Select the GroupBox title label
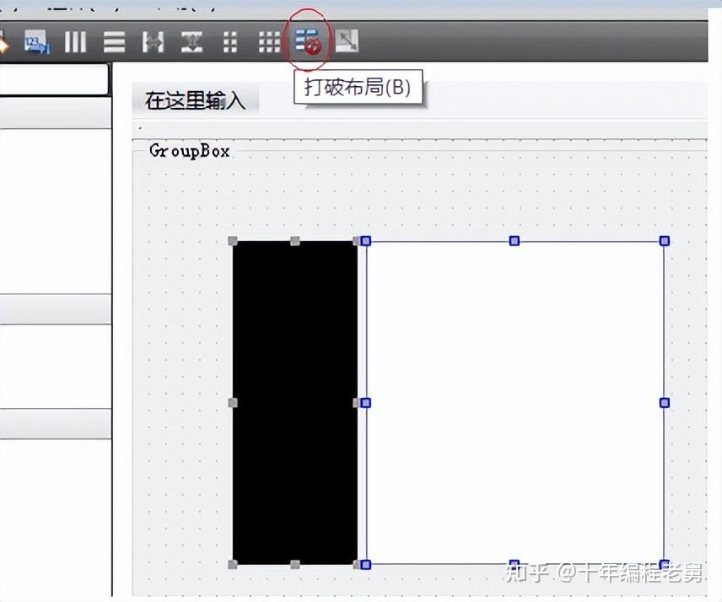Screen dimensions: 722x602 tap(189, 151)
